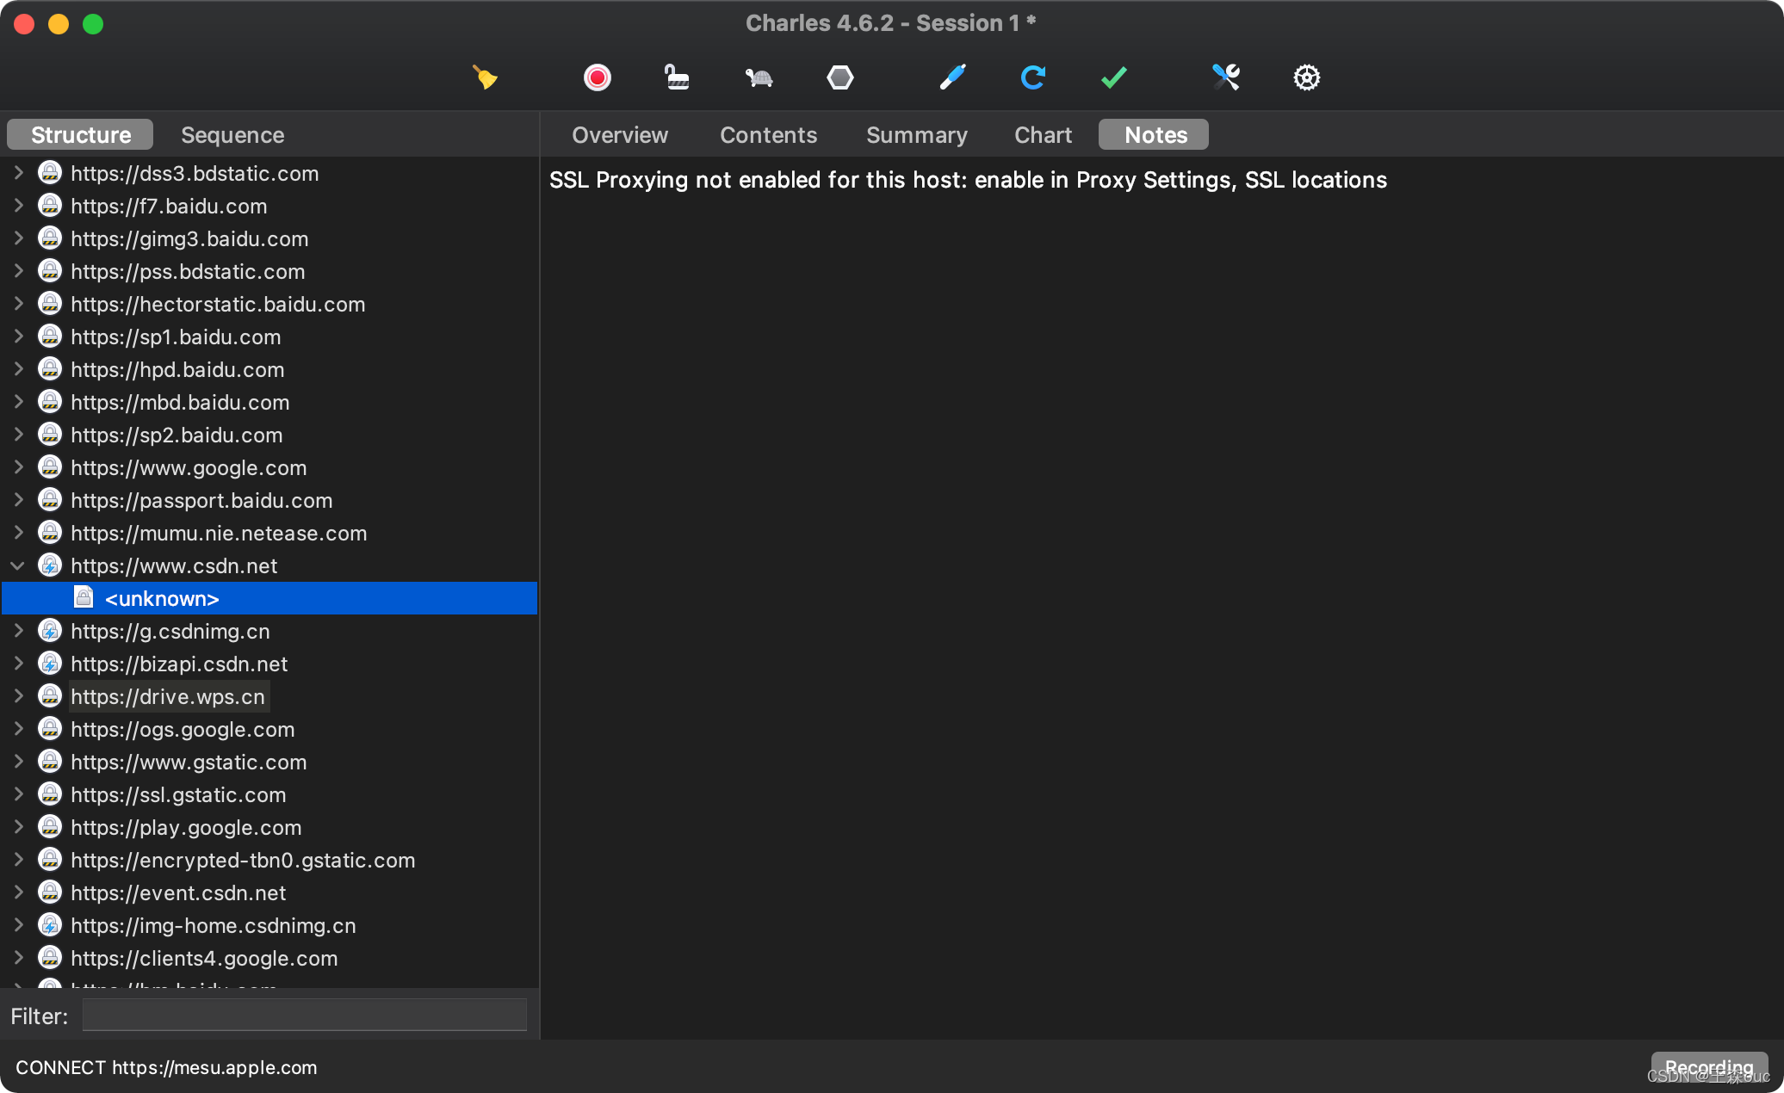This screenshot has width=1784, height=1093.
Task: Click the hexagon Breakpoints icon
Action: (839, 77)
